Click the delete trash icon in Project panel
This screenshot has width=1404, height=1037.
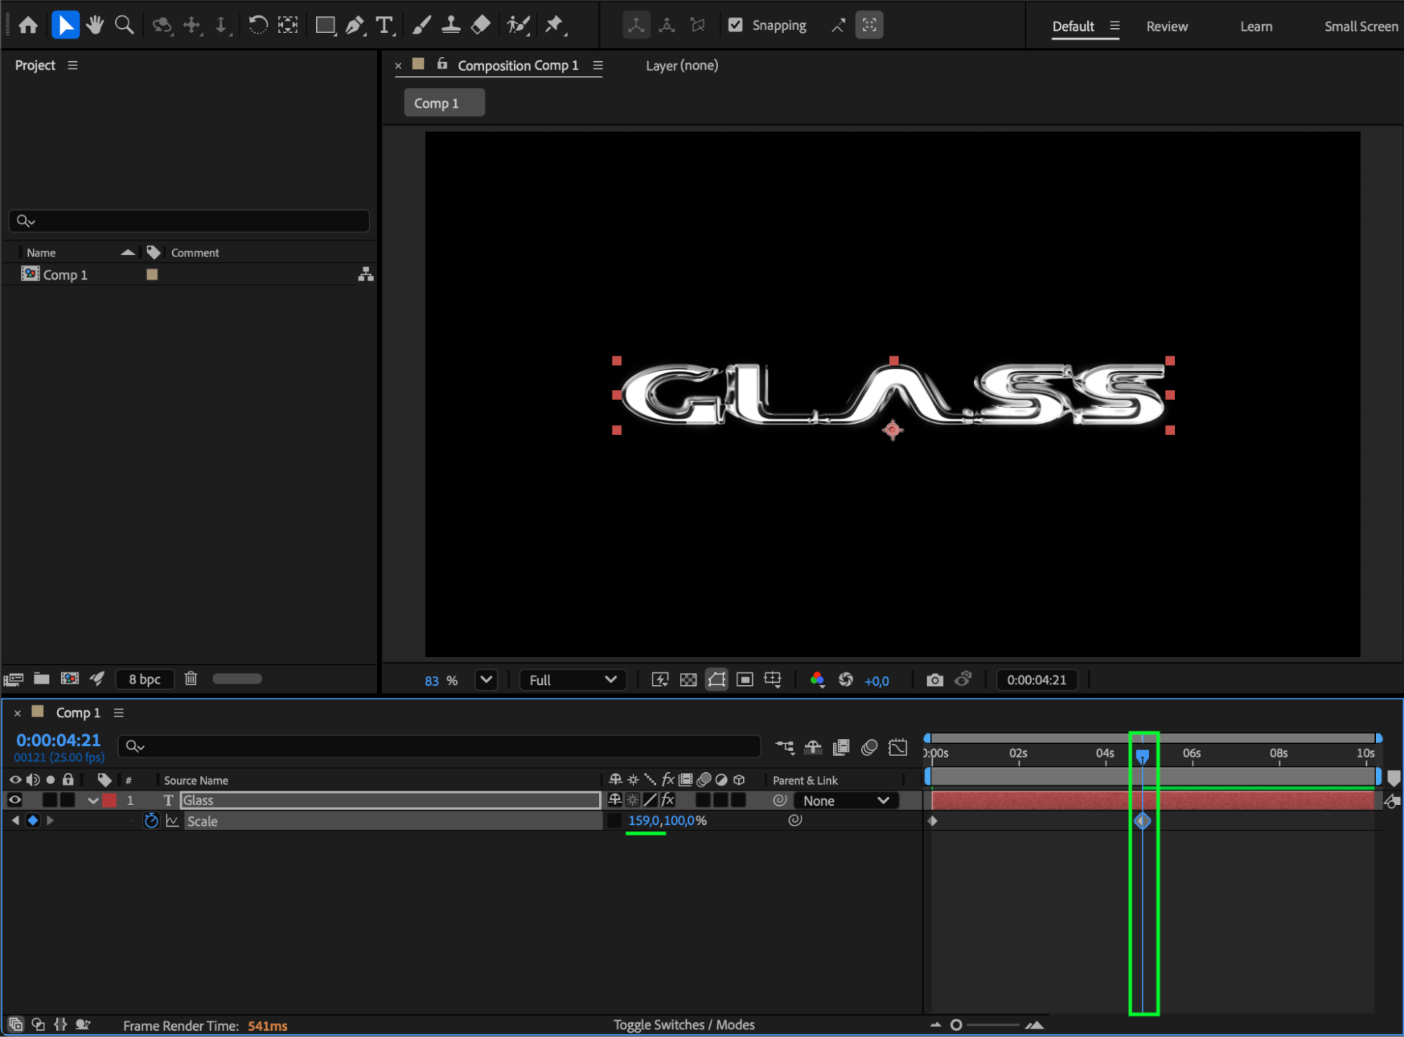tap(190, 679)
